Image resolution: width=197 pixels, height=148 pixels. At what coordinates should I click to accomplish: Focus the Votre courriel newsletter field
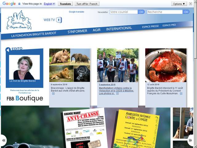click(124, 12)
